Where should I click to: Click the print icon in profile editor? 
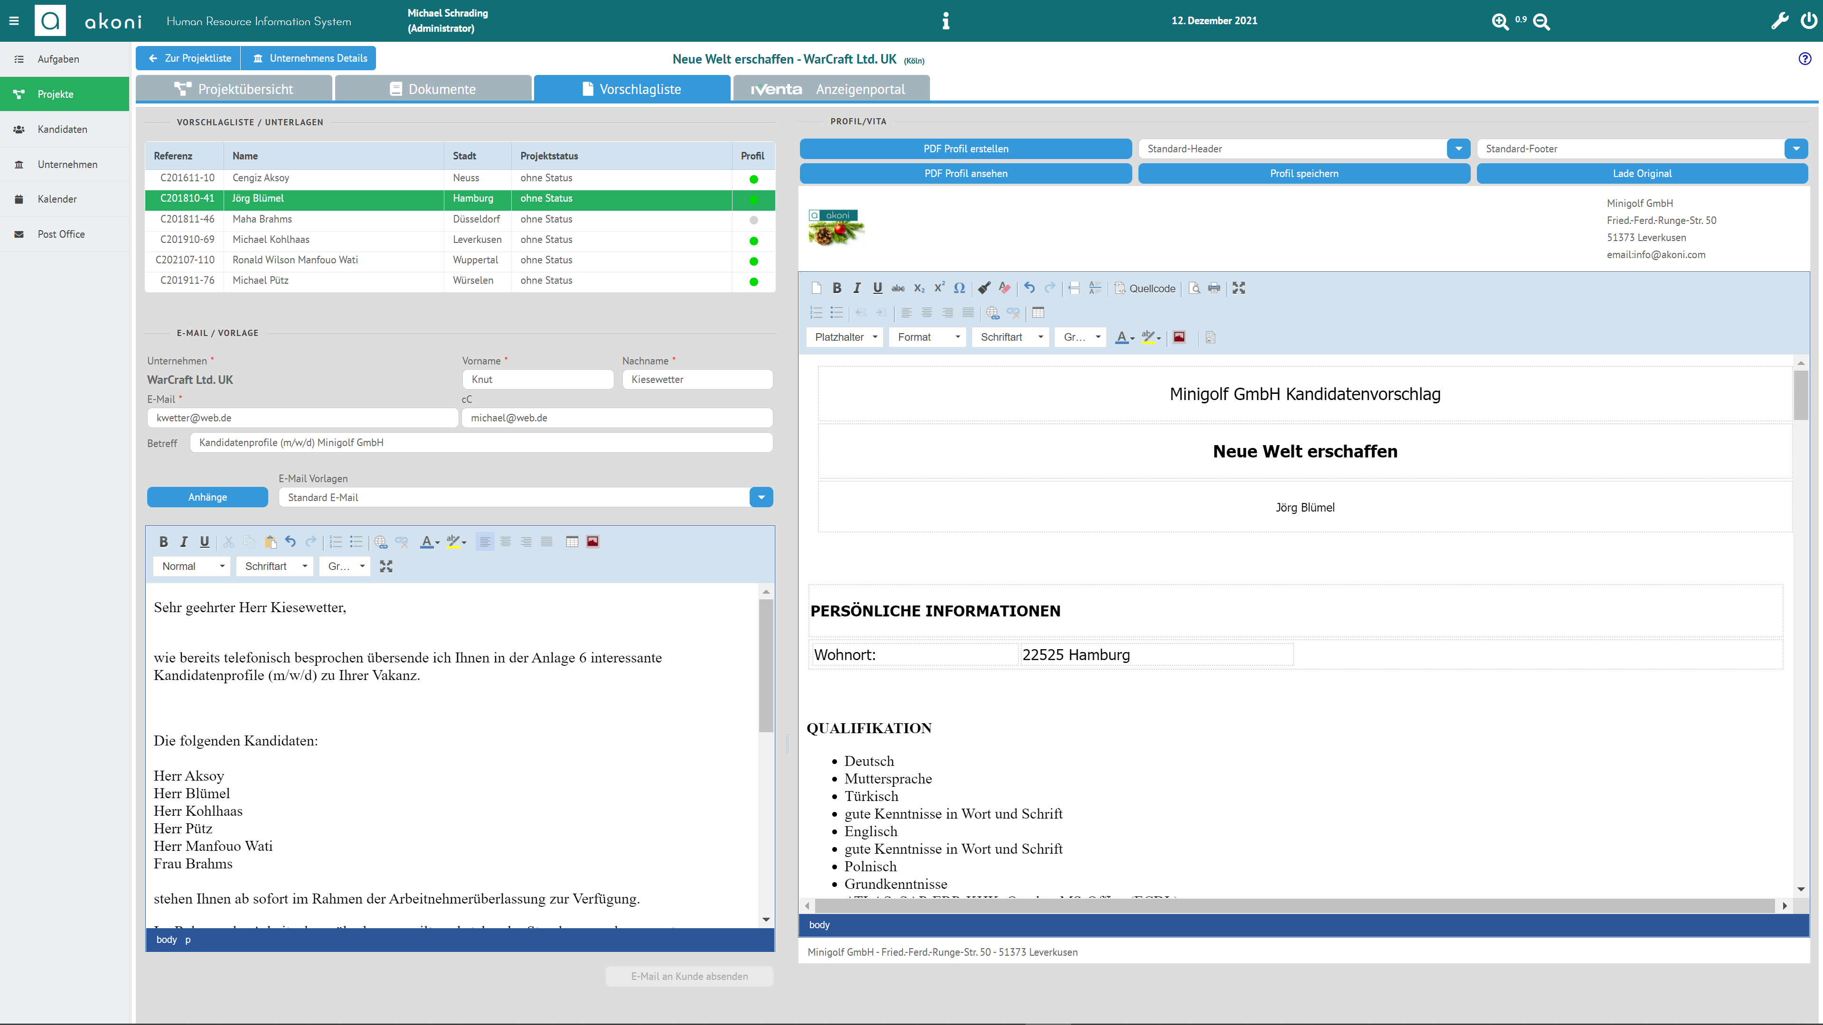click(x=1214, y=288)
